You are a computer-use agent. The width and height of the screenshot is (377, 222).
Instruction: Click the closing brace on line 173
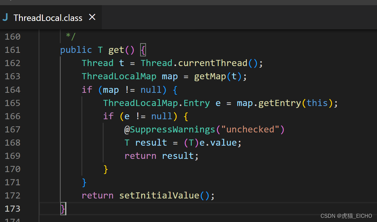coord(63,209)
